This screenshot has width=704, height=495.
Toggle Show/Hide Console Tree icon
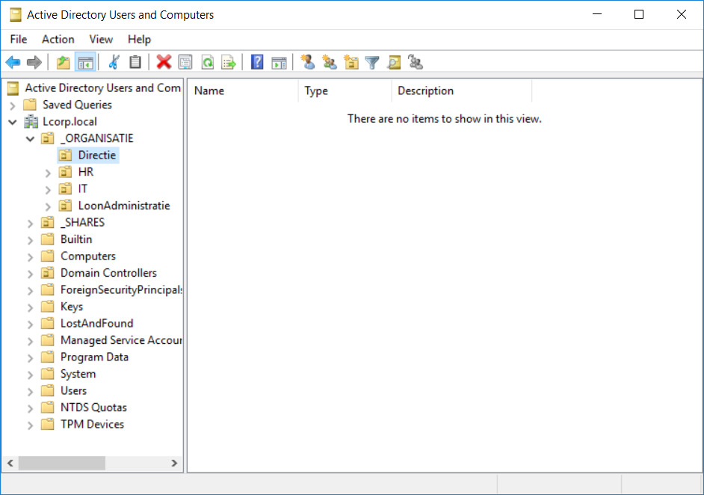coord(85,62)
